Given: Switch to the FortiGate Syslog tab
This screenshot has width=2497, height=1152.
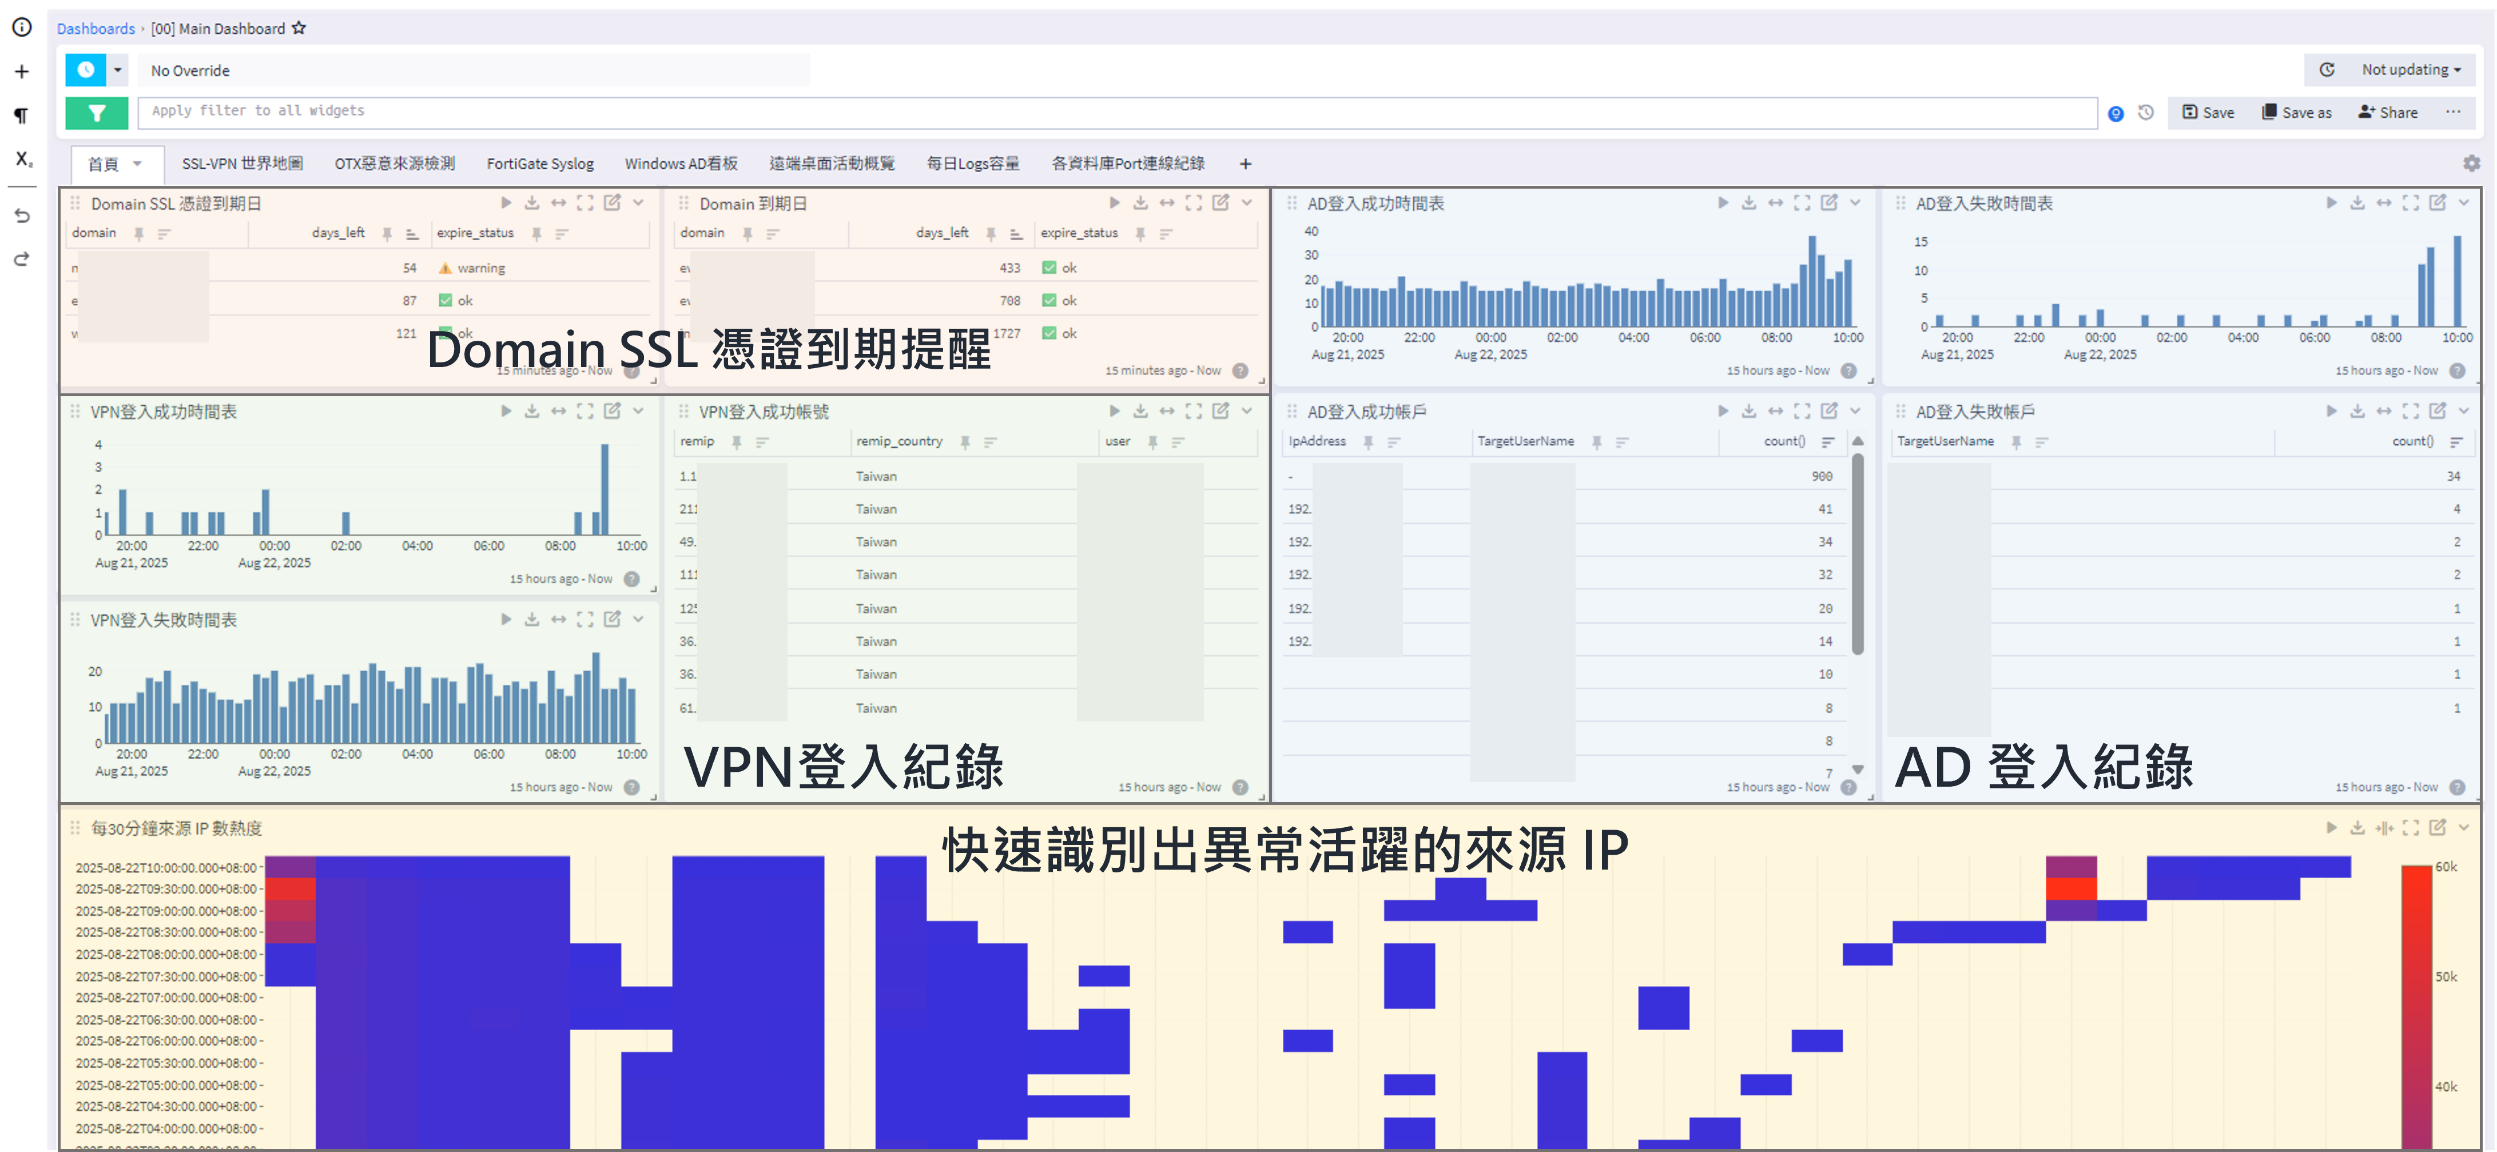Looking at the screenshot, I should pyautogui.click(x=540, y=163).
